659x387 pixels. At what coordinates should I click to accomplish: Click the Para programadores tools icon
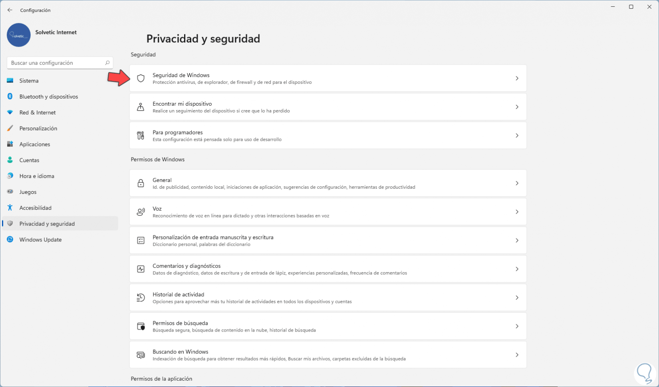click(141, 136)
